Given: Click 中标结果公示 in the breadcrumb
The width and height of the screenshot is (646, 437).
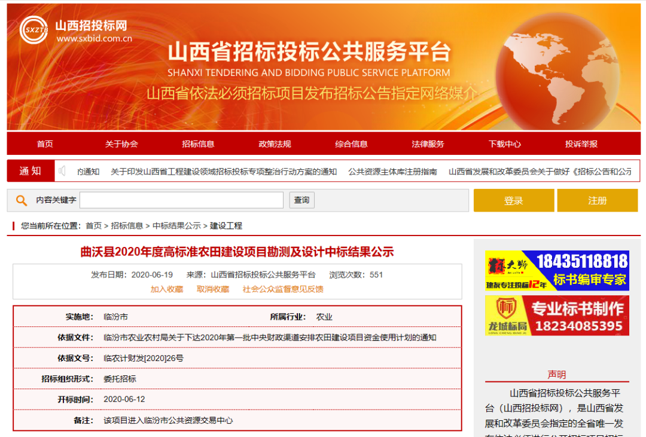Looking at the screenshot, I should (x=176, y=226).
